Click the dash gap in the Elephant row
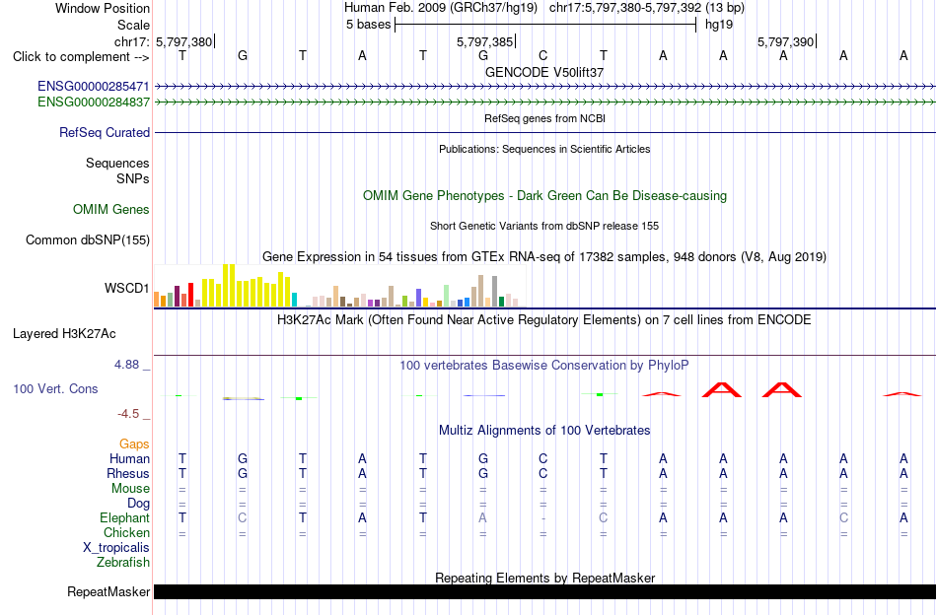Viewport: 937px width, 615px height. coord(542,518)
